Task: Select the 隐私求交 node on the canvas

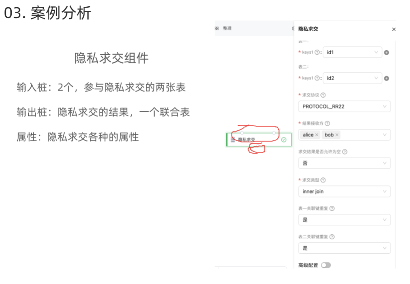Action: pos(258,140)
